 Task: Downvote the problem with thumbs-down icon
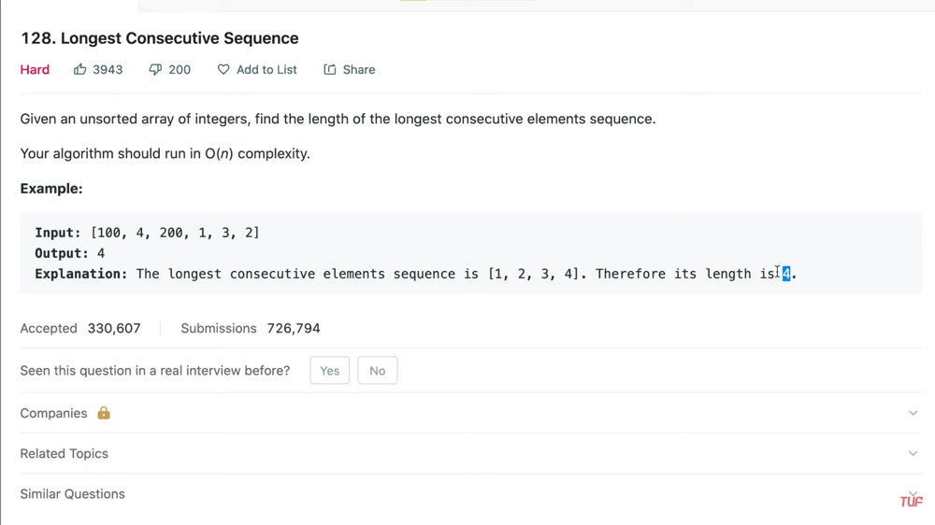pos(155,70)
